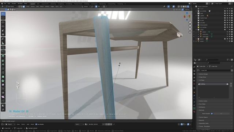Disable rendering of the CAM collection
234x132 pixels.
pos(232,13)
